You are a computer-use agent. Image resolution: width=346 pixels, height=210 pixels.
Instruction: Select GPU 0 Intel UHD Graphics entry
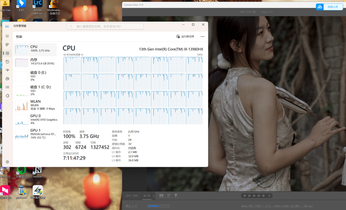35,119
